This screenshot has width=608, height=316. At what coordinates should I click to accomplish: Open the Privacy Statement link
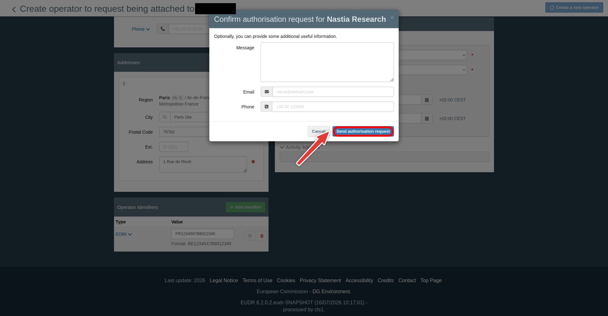pos(320,280)
